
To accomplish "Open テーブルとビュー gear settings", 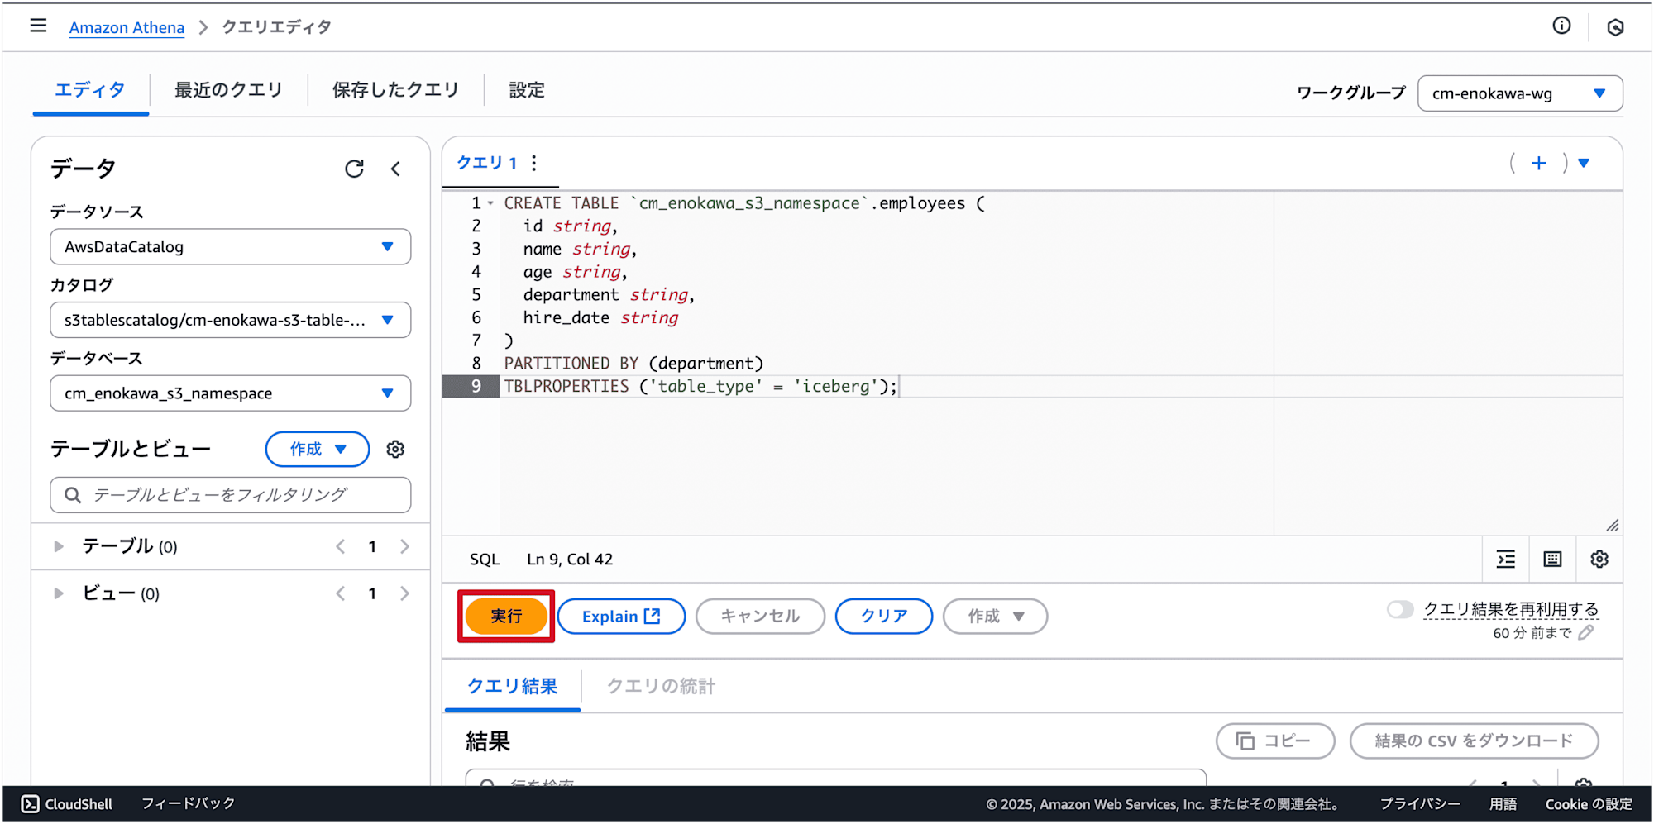I will click(395, 449).
